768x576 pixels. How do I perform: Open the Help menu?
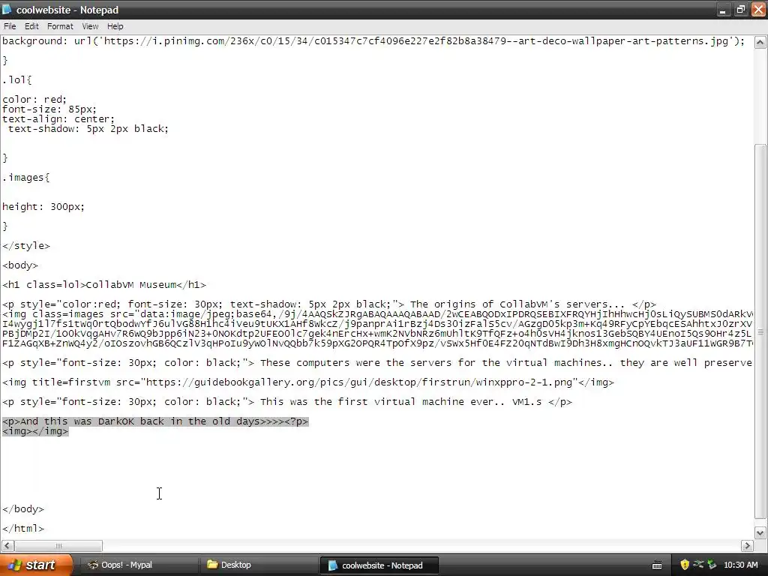(115, 26)
